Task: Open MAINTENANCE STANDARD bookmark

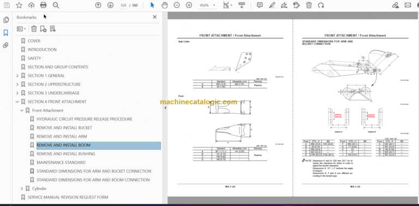Action: click(61, 162)
